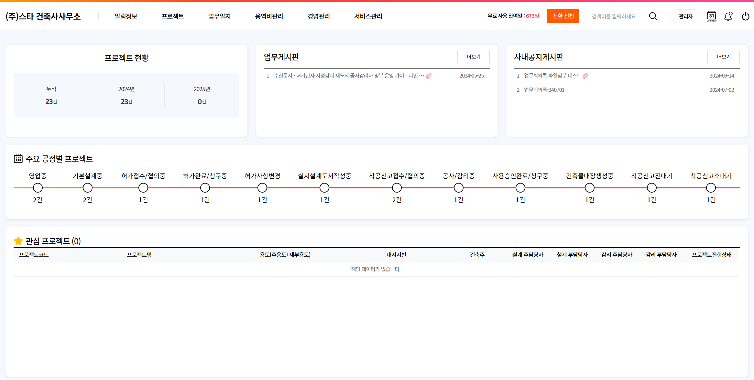Click the 누적 23건 count
The width and height of the screenshot is (754, 380).
pos(51,101)
